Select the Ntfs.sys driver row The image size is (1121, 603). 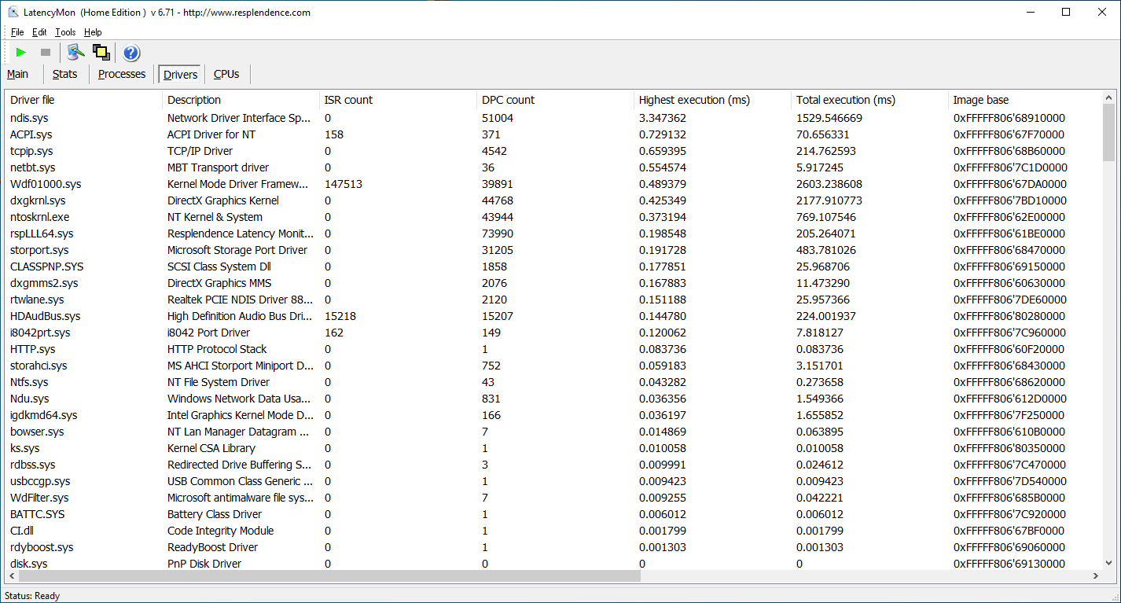point(553,382)
